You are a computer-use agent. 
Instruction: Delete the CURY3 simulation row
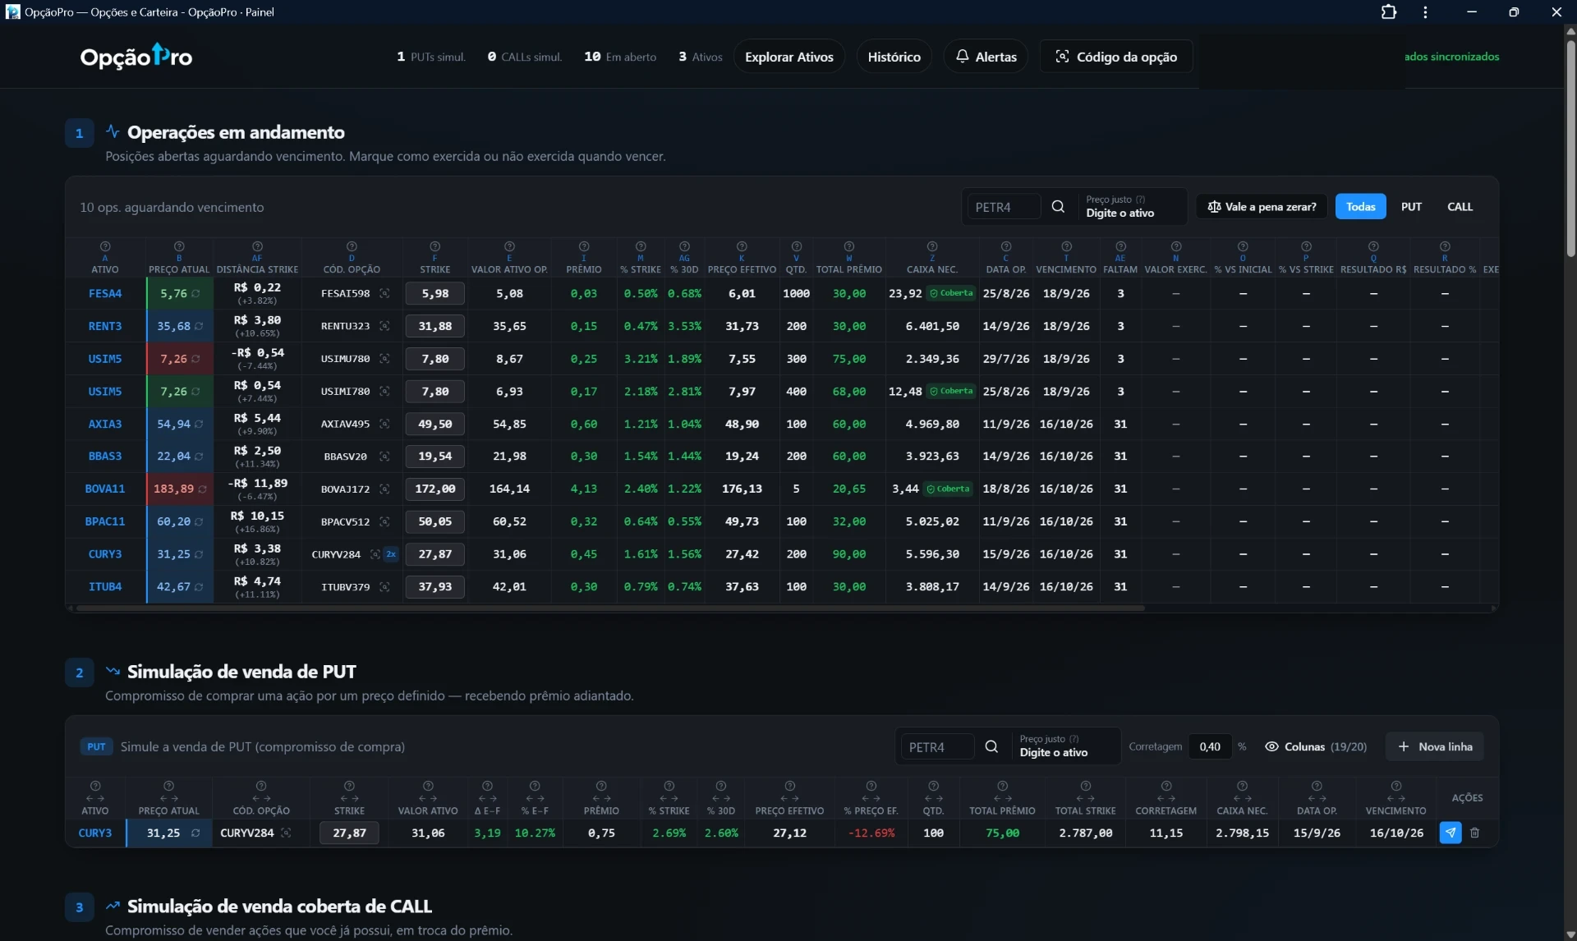pos(1475,833)
